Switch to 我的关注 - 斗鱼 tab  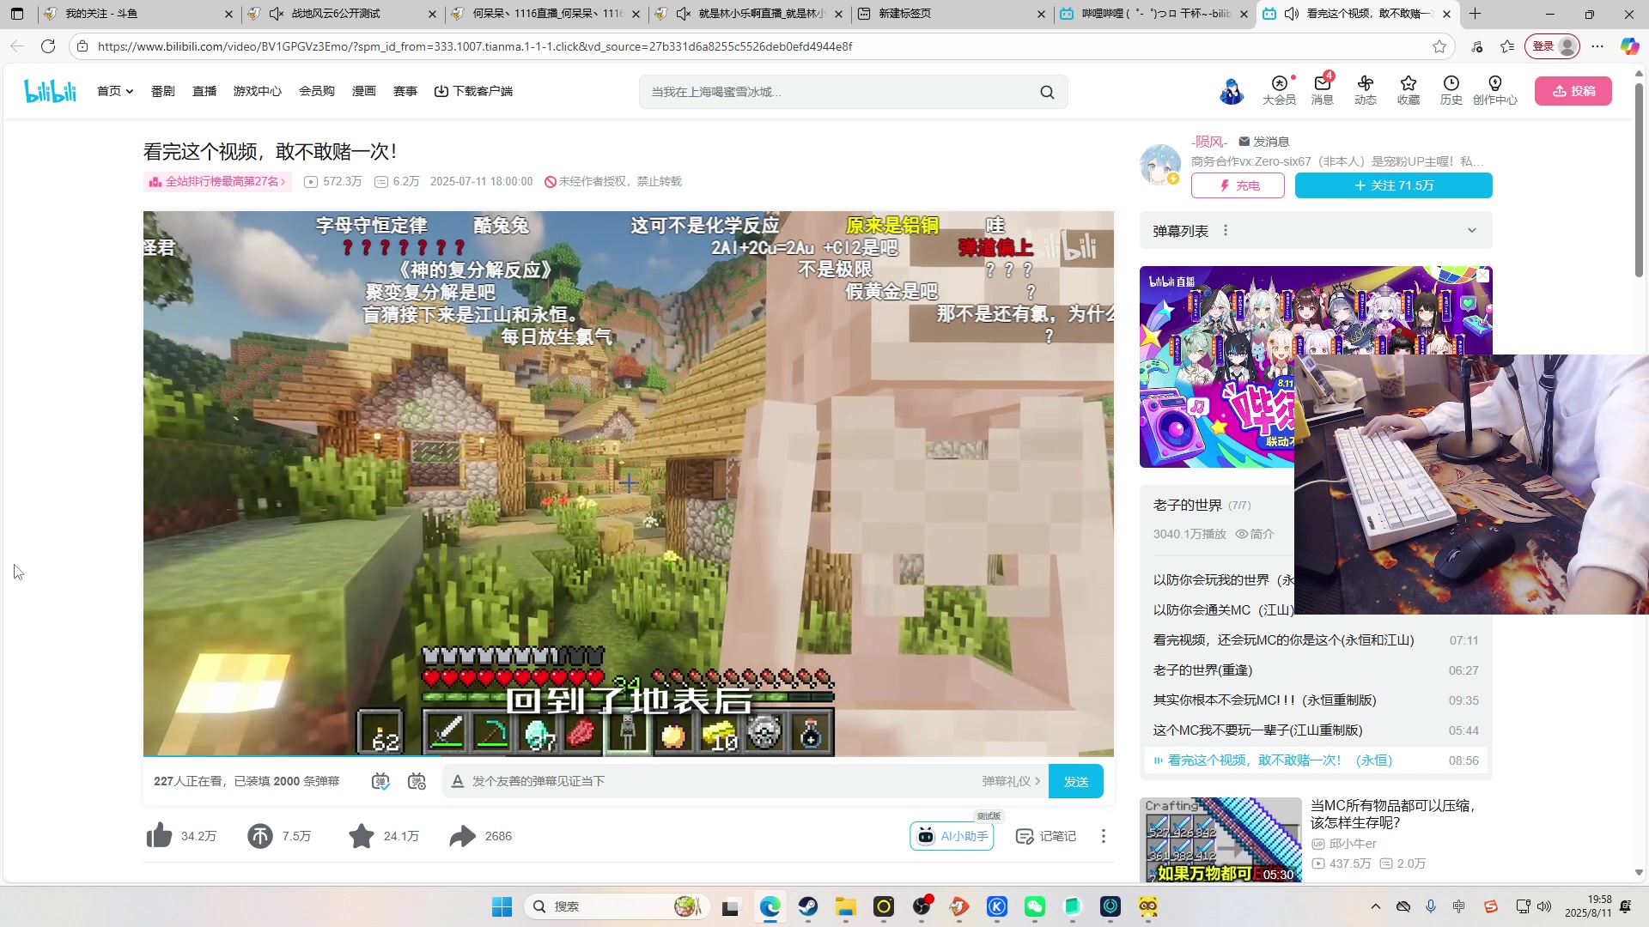pos(137,14)
